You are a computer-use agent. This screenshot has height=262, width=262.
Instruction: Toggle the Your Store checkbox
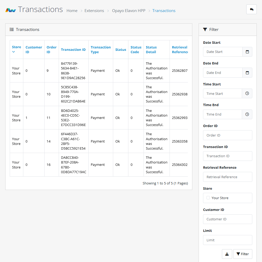pyautogui.click(x=208, y=198)
